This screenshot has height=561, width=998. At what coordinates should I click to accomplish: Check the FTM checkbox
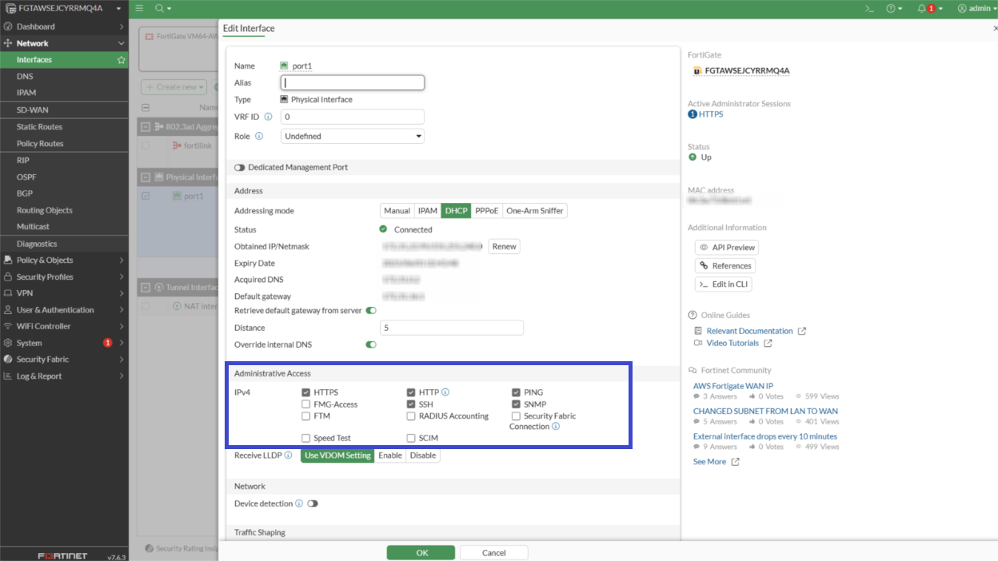[306, 416]
